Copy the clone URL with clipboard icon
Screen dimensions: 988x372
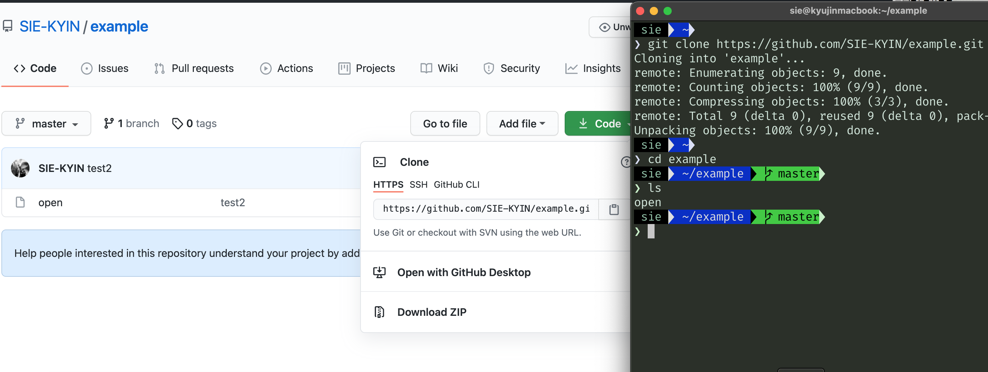tap(614, 209)
